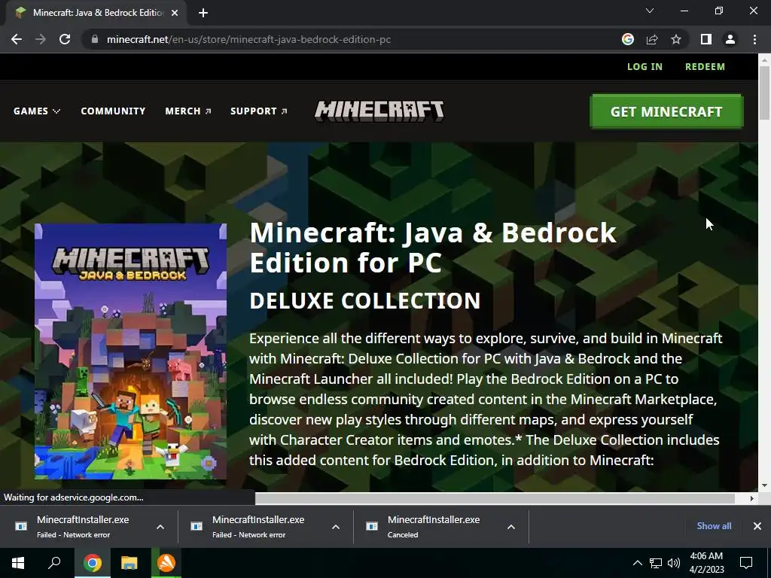Viewport: 771px width, 578px height.
Task: Expand options for first failed MinecraftInstaller.exe
Action: pos(160,527)
